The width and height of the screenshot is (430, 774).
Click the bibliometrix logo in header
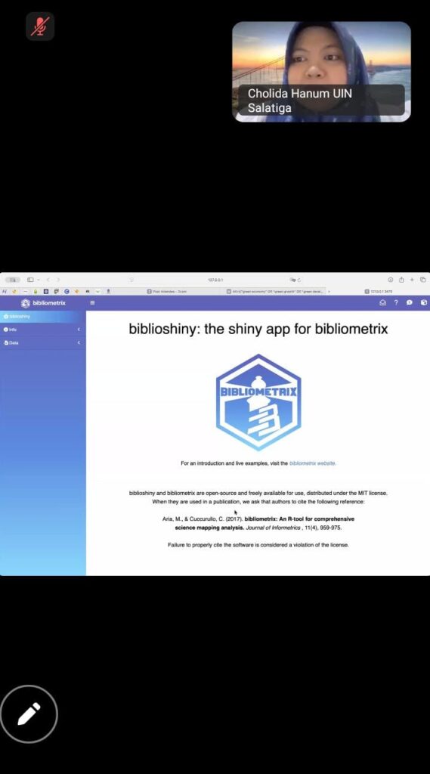pos(43,302)
